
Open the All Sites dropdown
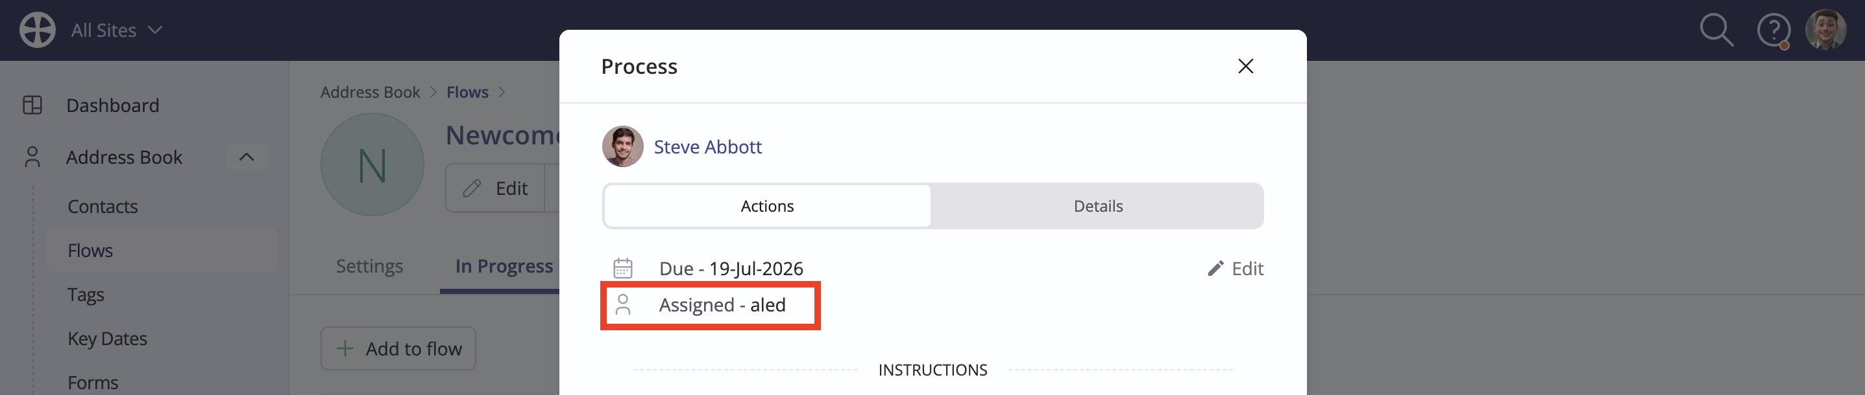[117, 30]
